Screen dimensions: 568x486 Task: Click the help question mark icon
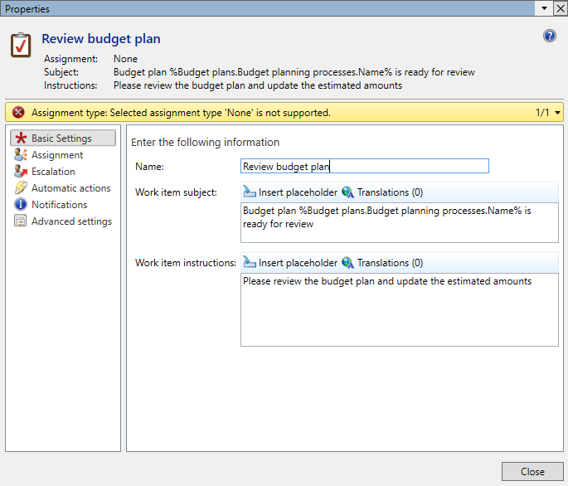coord(549,36)
